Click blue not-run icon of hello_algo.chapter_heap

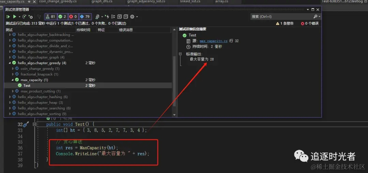click(x=14, y=103)
